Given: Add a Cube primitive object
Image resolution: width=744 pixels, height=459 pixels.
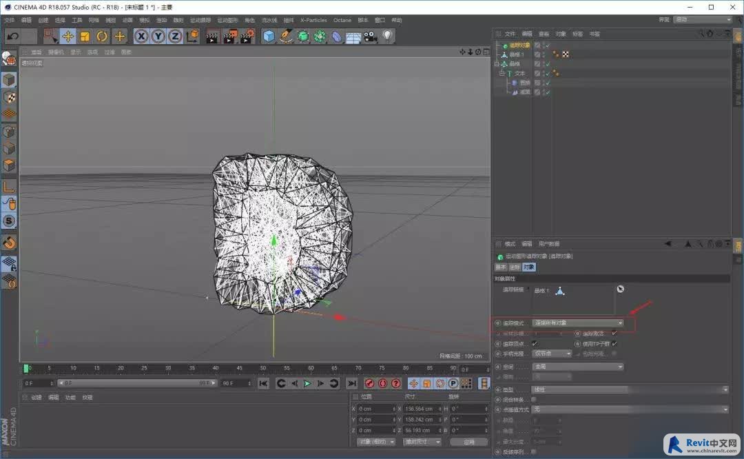Looking at the screenshot, I should pos(269,36).
